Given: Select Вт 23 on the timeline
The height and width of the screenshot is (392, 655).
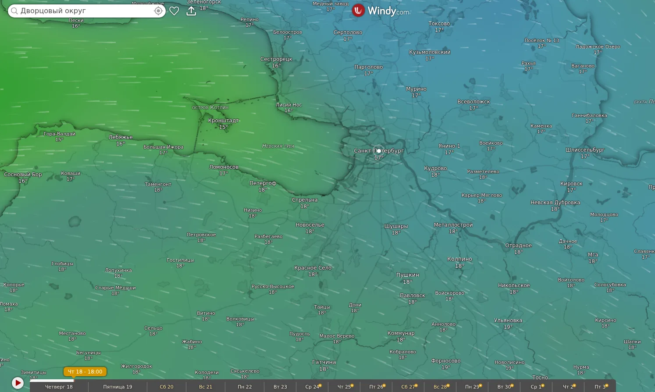Looking at the screenshot, I should 280,387.
